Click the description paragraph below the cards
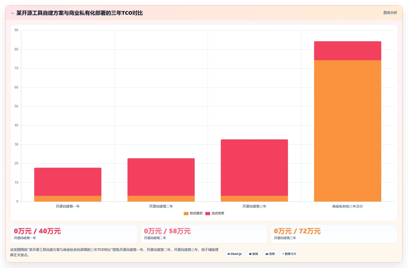The height and width of the screenshot is (268, 408). pyautogui.click(x=114, y=252)
